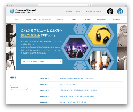Click the yellow headphones hexagon image

99,35
